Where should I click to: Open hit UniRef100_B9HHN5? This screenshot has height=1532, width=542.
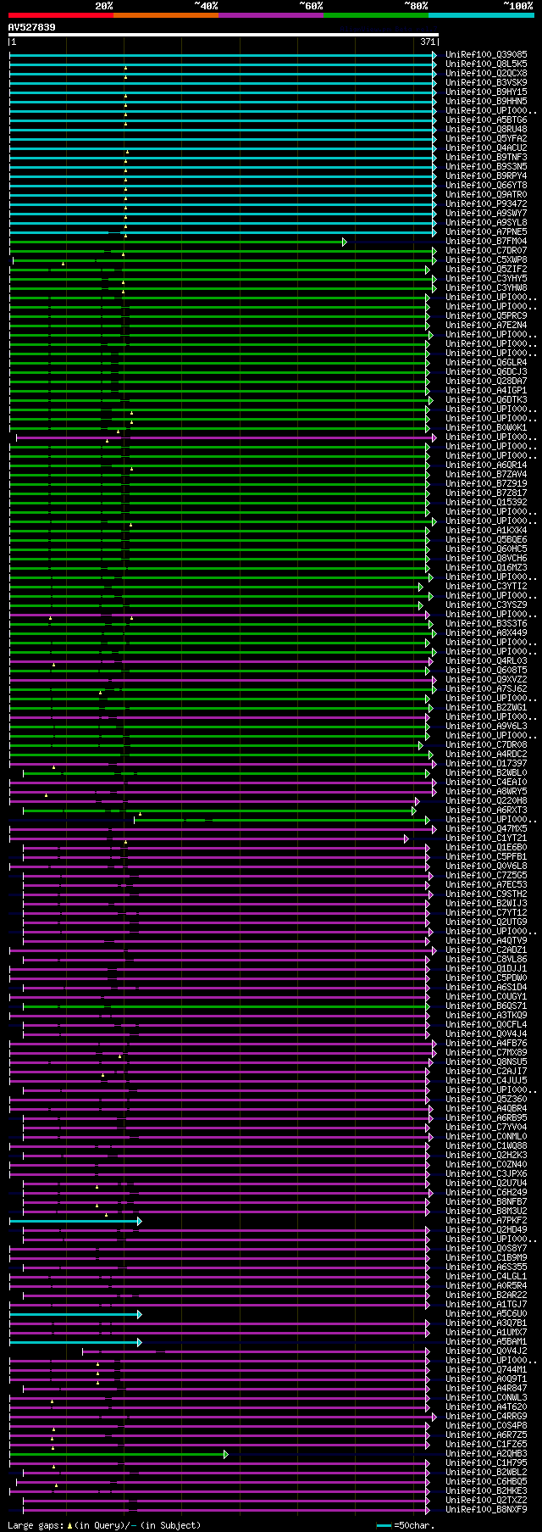pyautogui.click(x=486, y=101)
